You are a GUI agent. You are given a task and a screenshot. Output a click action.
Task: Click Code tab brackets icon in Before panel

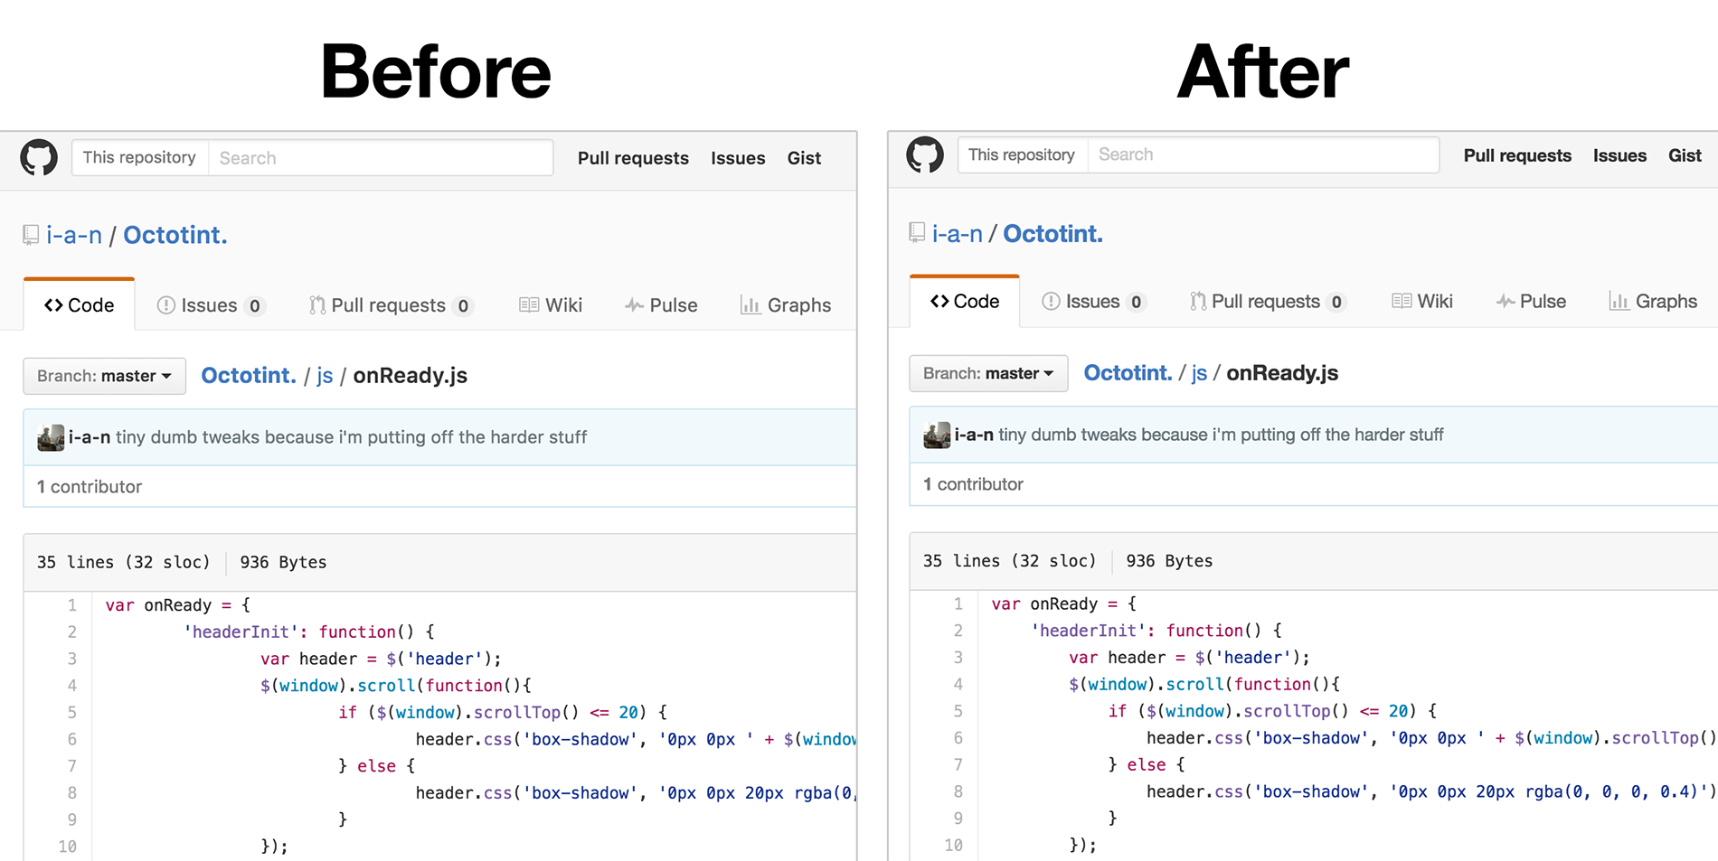coord(53,305)
